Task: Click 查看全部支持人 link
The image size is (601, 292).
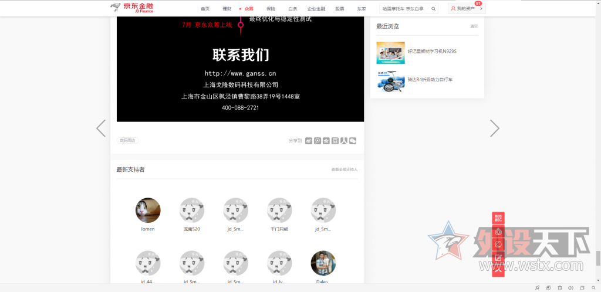Action: click(x=344, y=169)
